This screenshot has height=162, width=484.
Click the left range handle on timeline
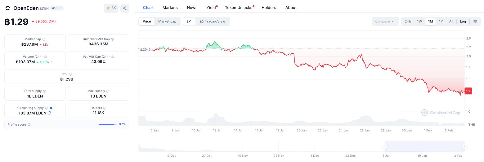385,147
